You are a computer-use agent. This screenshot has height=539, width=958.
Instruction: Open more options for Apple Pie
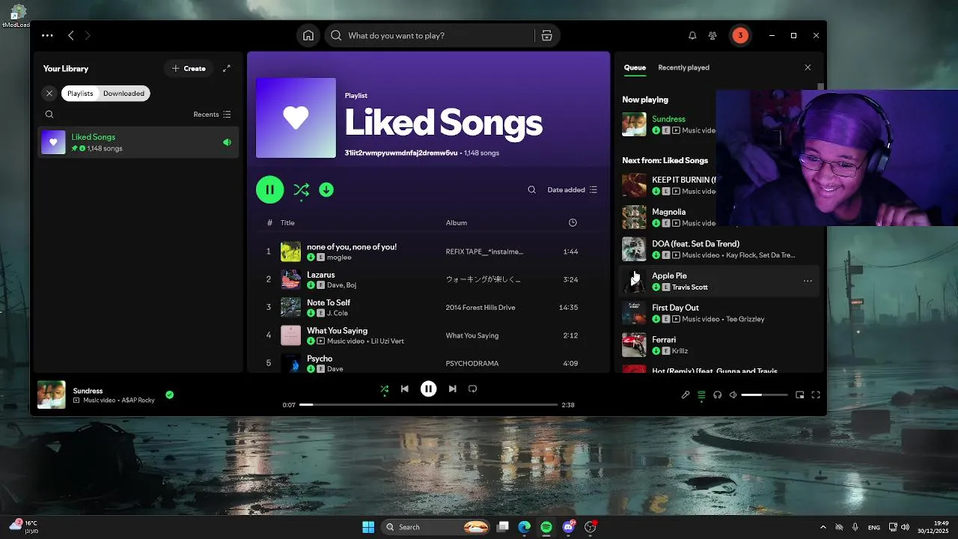point(808,281)
